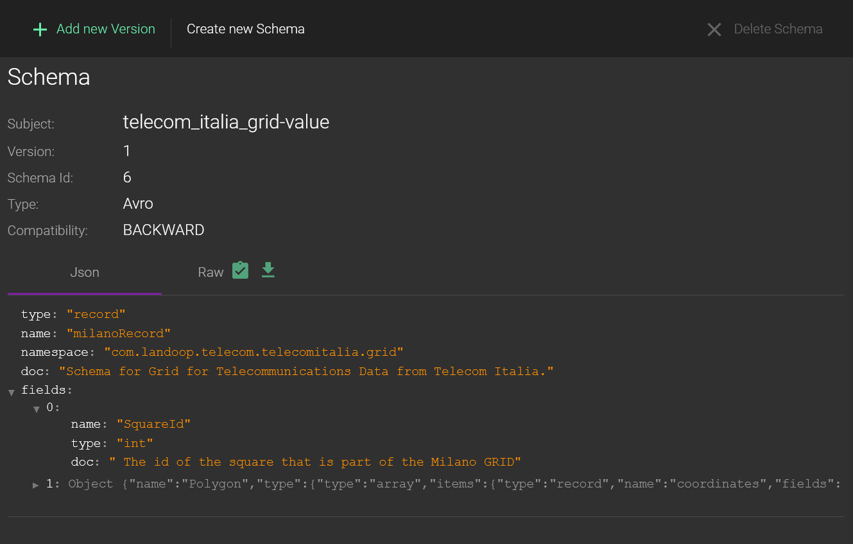
Task: Click the BACKWARD compatibility value
Action: 164,230
